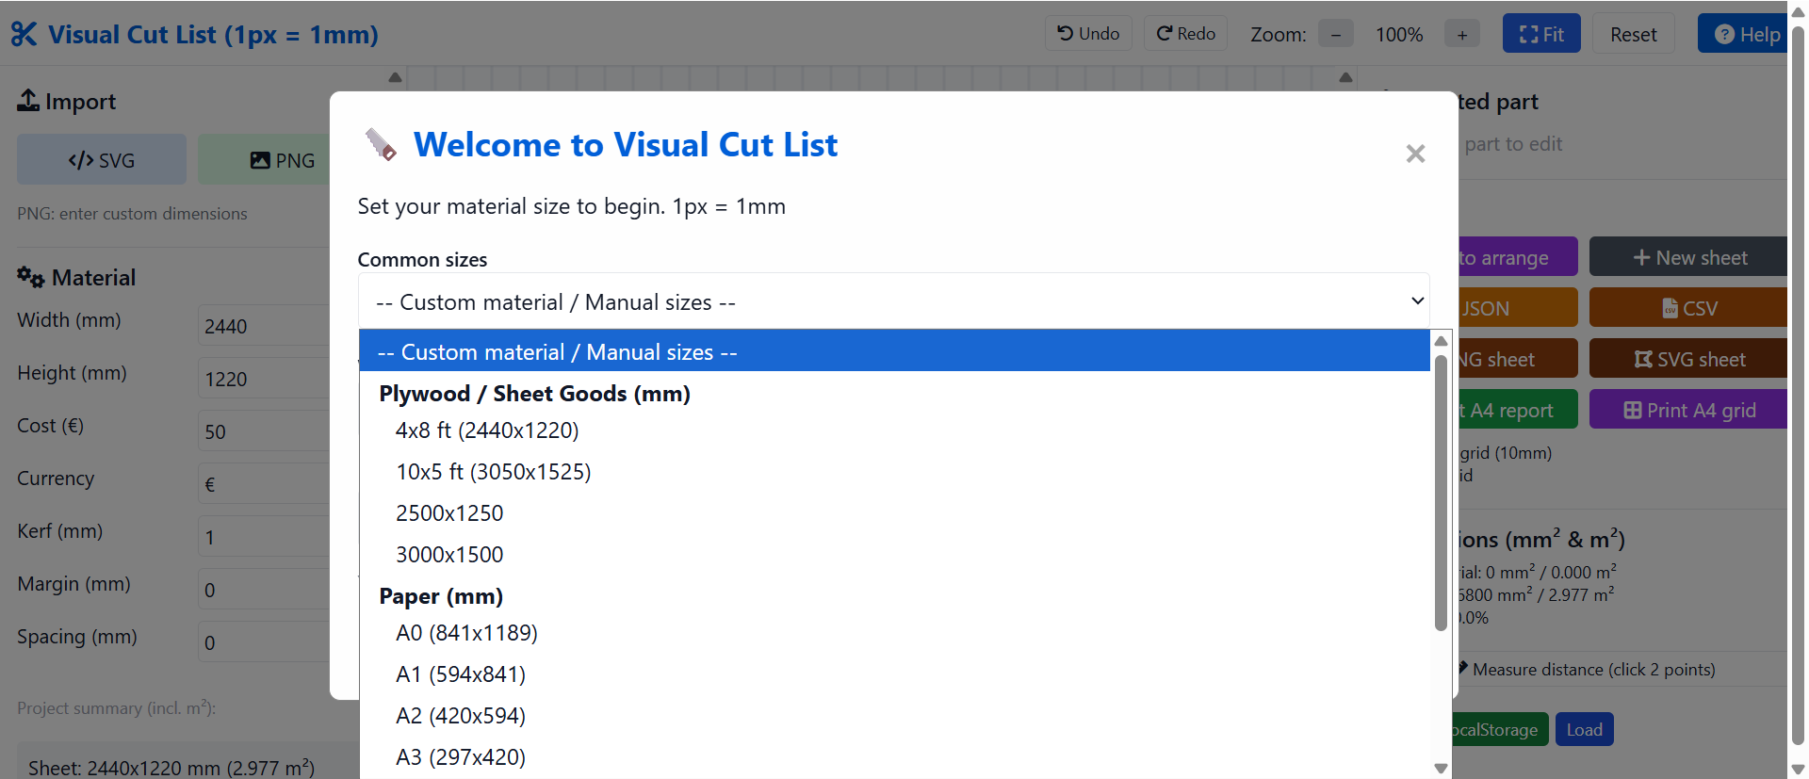Click the purple auto arrange button

1517,257
